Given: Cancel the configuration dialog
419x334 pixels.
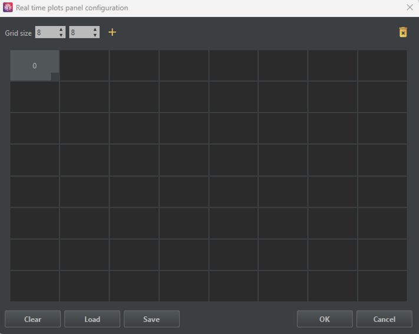Looking at the screenshot, I should [x=384, y=319].
